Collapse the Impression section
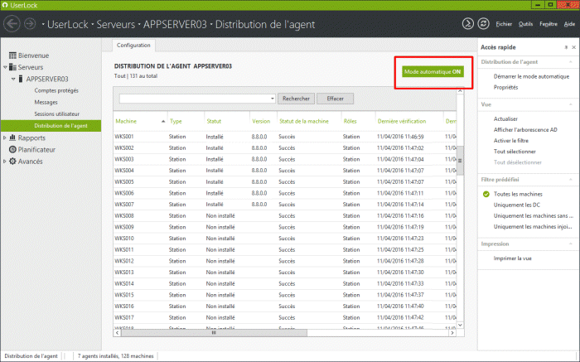 pyautogui.click(x=571, y=244)
